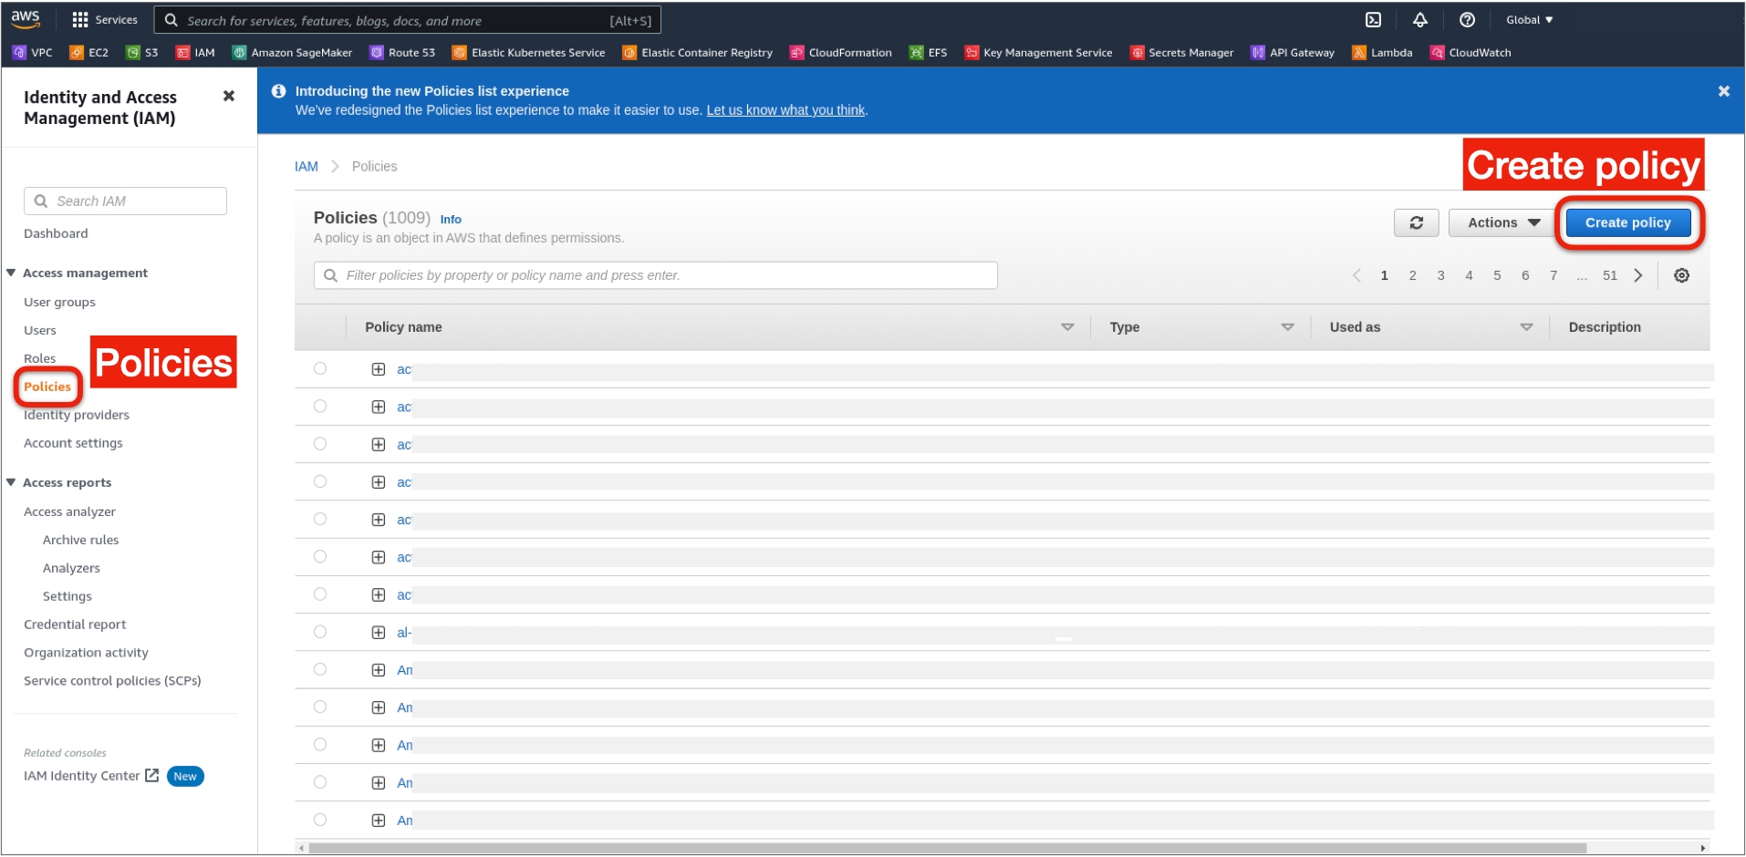The width and height of the screenshot is (1746, 857).
Task: Select the third policy row radio button
Action: (320, 444)
